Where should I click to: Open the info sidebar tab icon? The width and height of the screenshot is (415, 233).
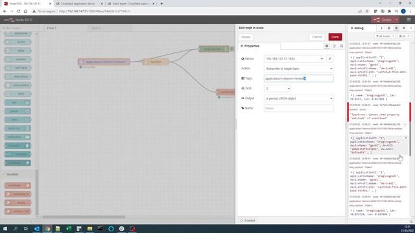click(x=381, y=28)
